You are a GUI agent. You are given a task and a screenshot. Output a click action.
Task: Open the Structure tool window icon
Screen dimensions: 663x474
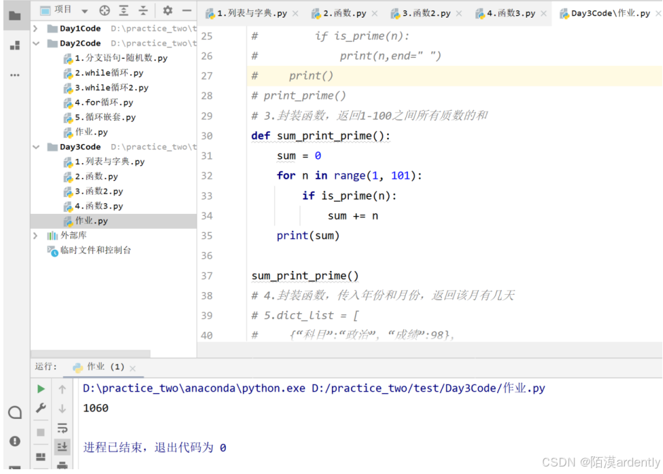click(x=15, y=45)
